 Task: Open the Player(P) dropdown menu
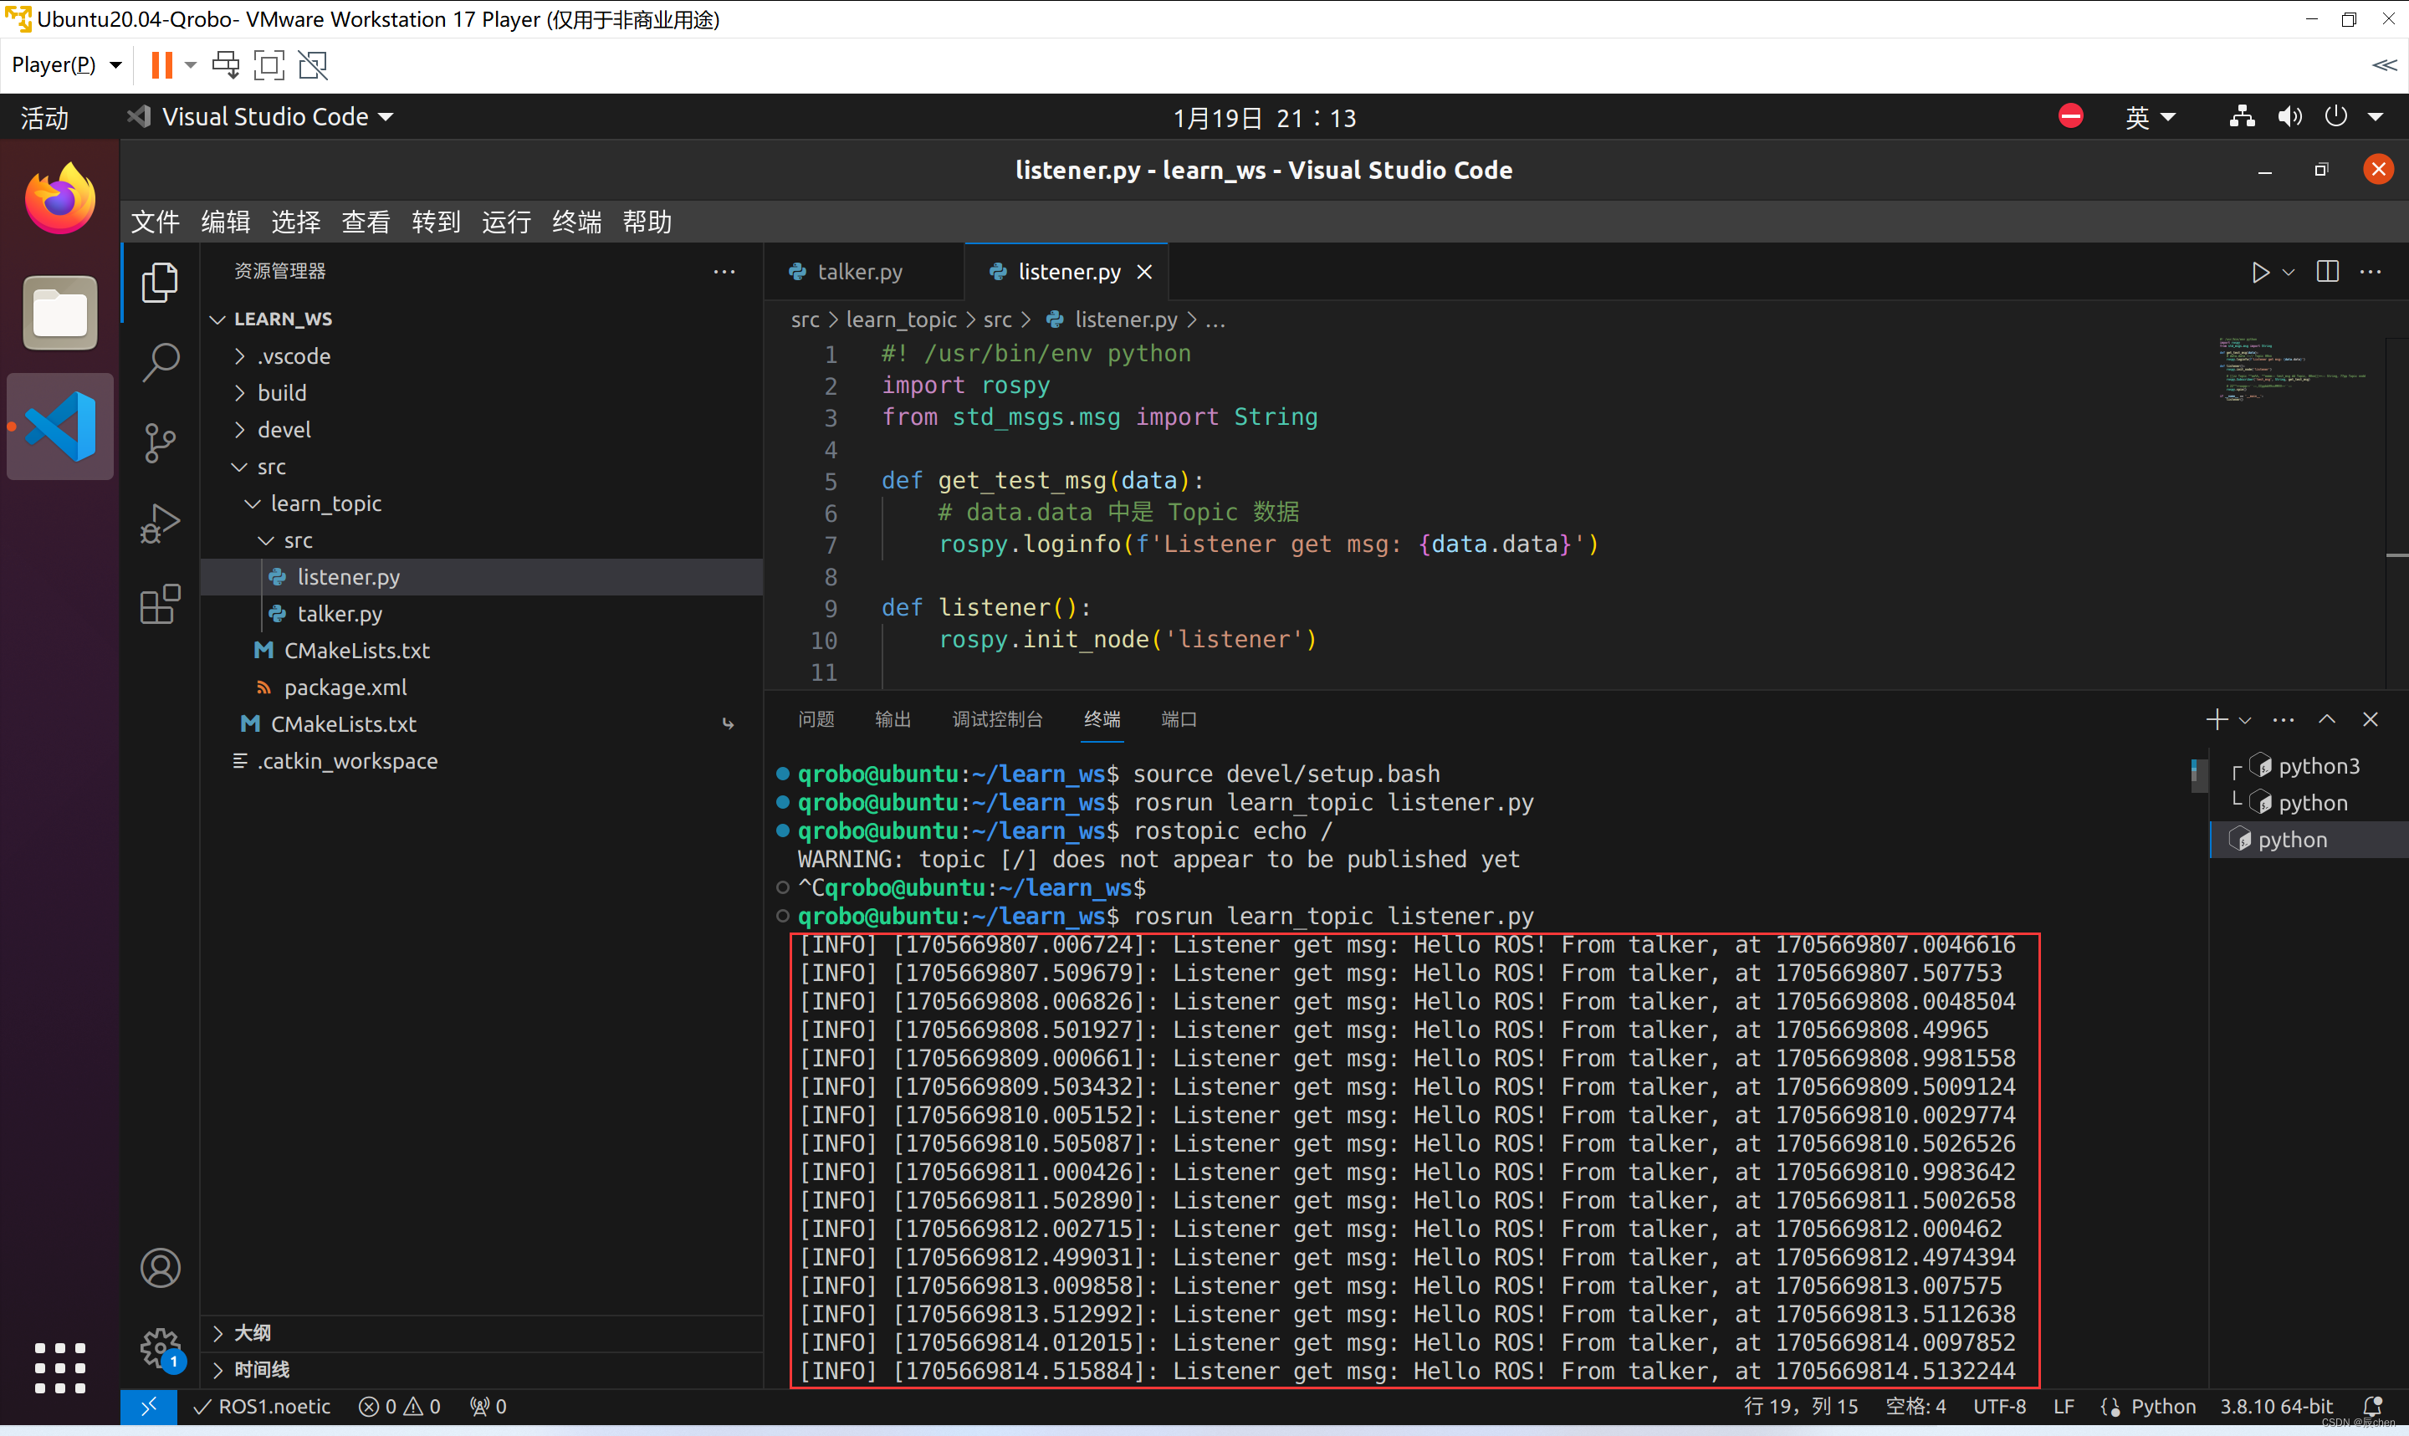tap(67, 65)
